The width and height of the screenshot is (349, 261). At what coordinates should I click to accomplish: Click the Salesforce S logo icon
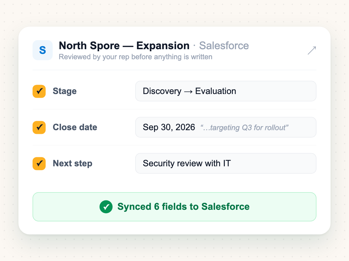pyautogui.click(x=43, y=50)
